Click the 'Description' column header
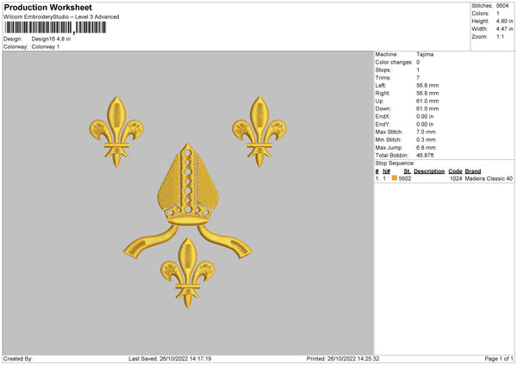 [x=429, y=171]
